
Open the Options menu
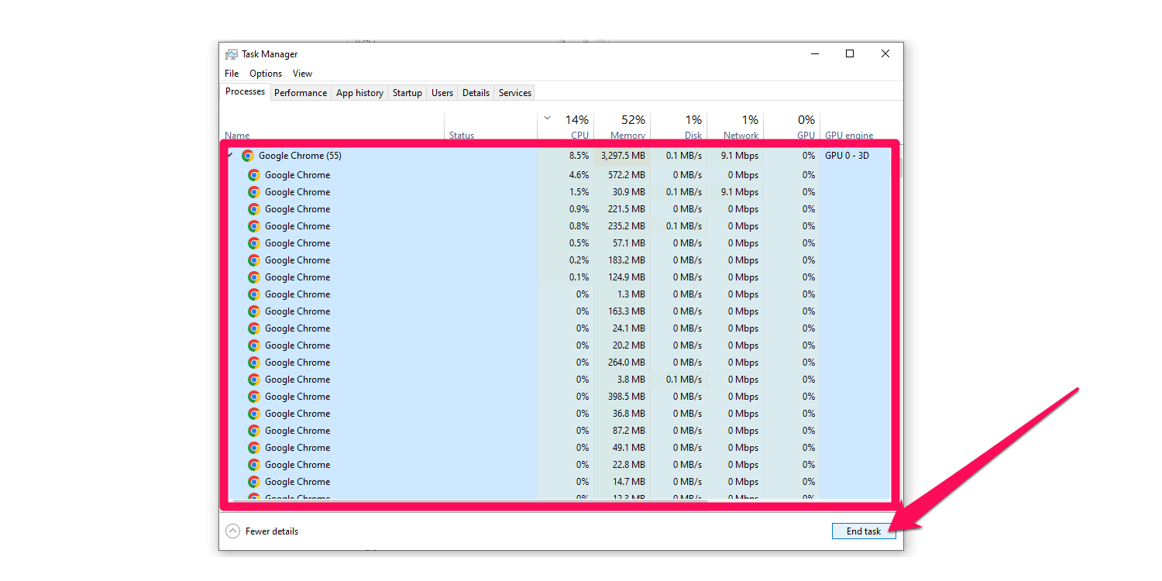[x=266, y=74]
